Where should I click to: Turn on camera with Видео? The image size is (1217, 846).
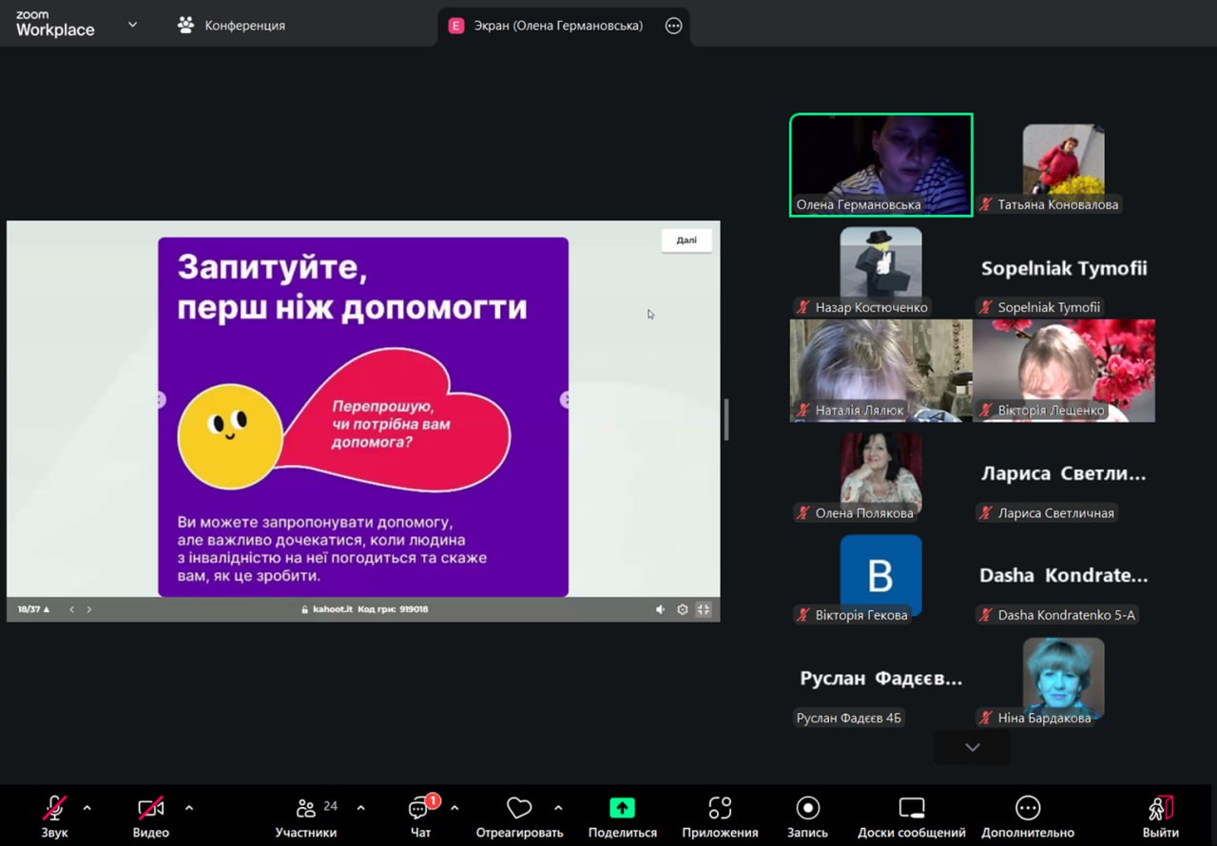click(x=150, y=808)
